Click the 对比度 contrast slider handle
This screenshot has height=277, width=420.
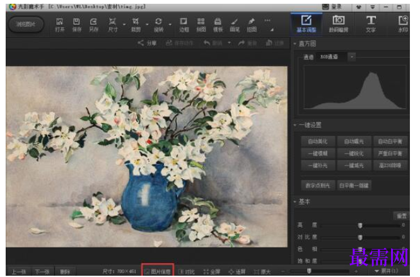[x=360, y=237]
